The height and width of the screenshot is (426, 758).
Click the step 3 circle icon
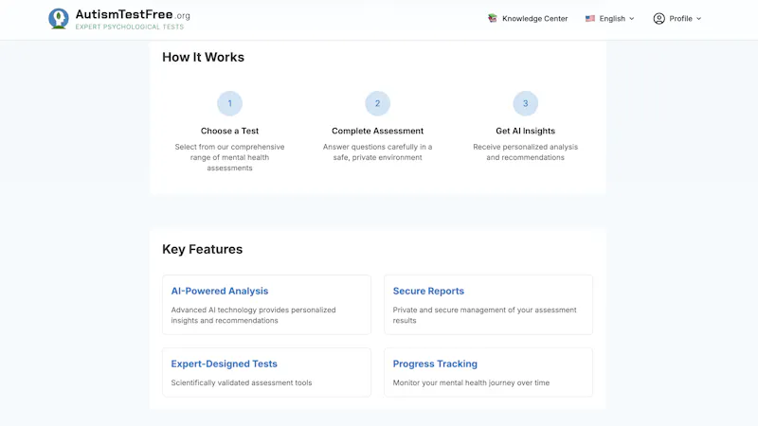pos(526,103)
